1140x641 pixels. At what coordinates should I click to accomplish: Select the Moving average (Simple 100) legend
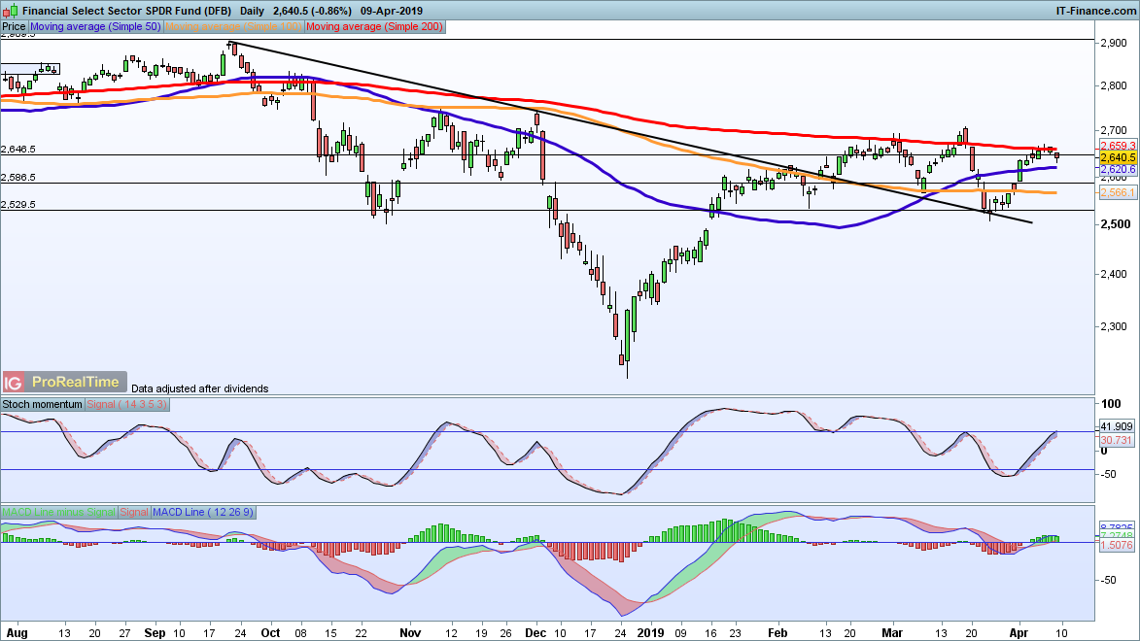[233, 27]
